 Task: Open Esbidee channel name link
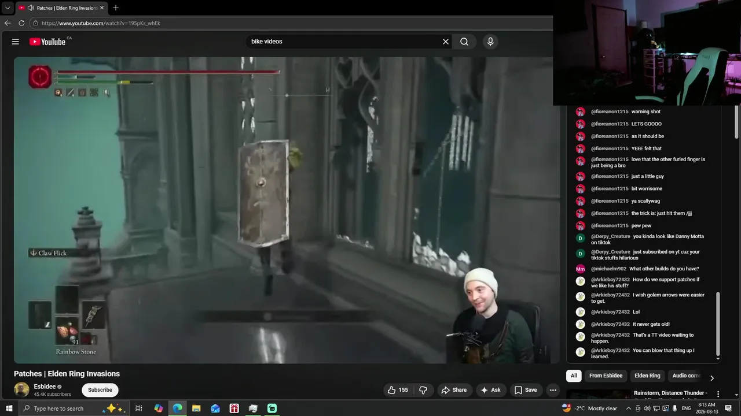[x=45, y=387]
